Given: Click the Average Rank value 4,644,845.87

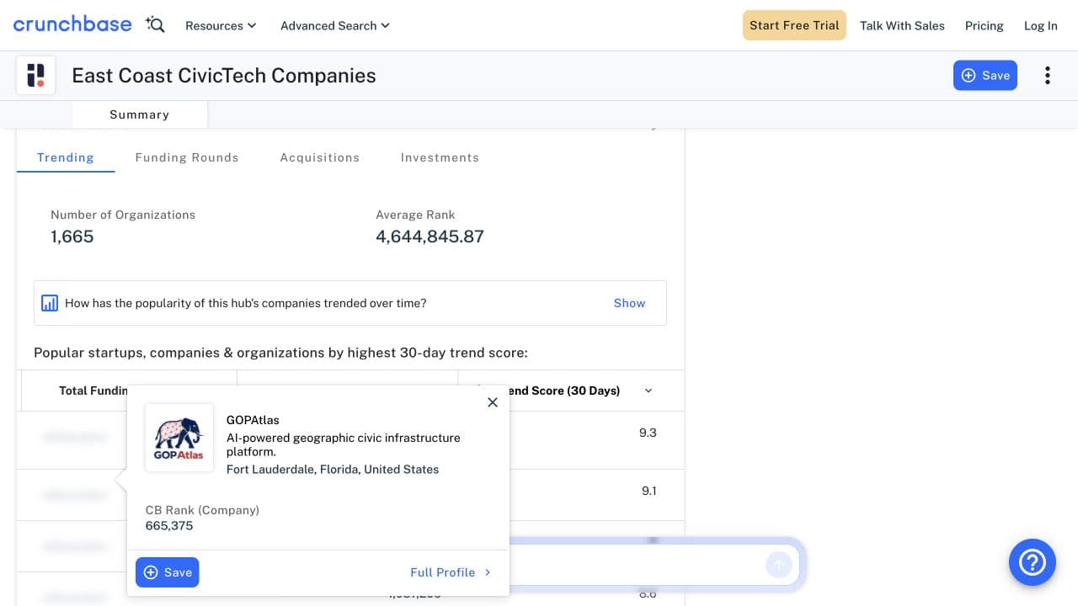Looking at the screenshot, I should pyautogui.click(x=430, y=237).
